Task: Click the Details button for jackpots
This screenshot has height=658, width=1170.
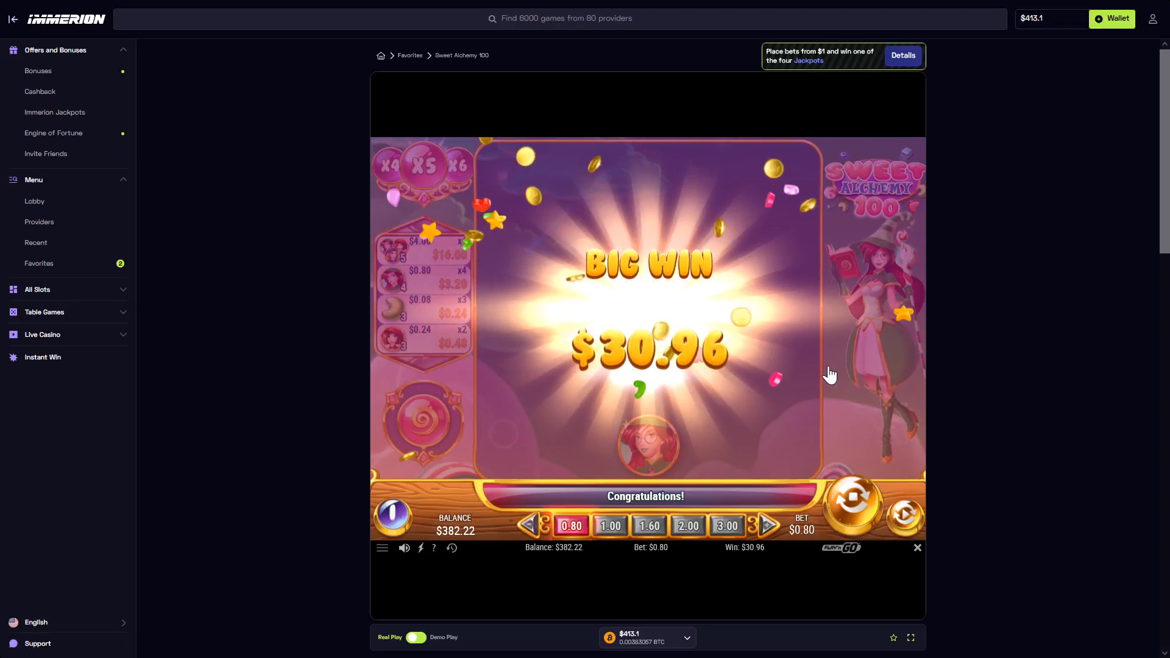Action: pyautogui.click(x=903, y=55)
